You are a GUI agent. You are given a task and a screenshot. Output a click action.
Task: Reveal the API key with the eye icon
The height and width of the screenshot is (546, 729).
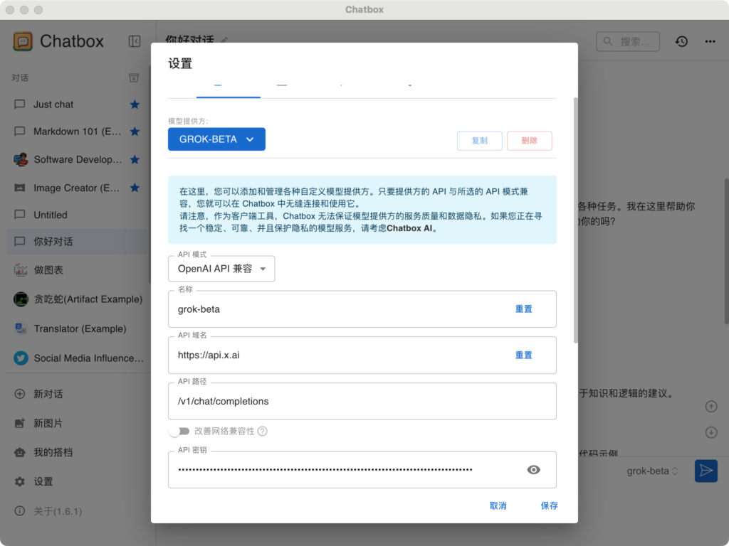pyautogui.click(x=534, y=470)
